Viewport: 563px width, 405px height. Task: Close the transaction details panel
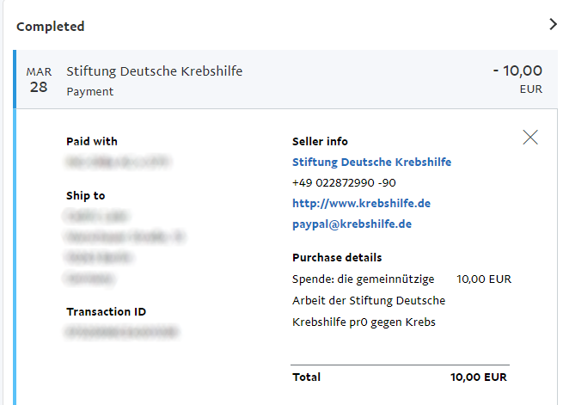[x=530, y=138]
